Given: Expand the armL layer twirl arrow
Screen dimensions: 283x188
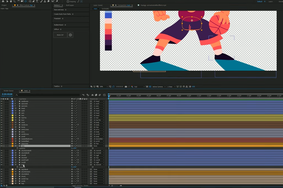Looking at the screenshot, I should 10,132.
